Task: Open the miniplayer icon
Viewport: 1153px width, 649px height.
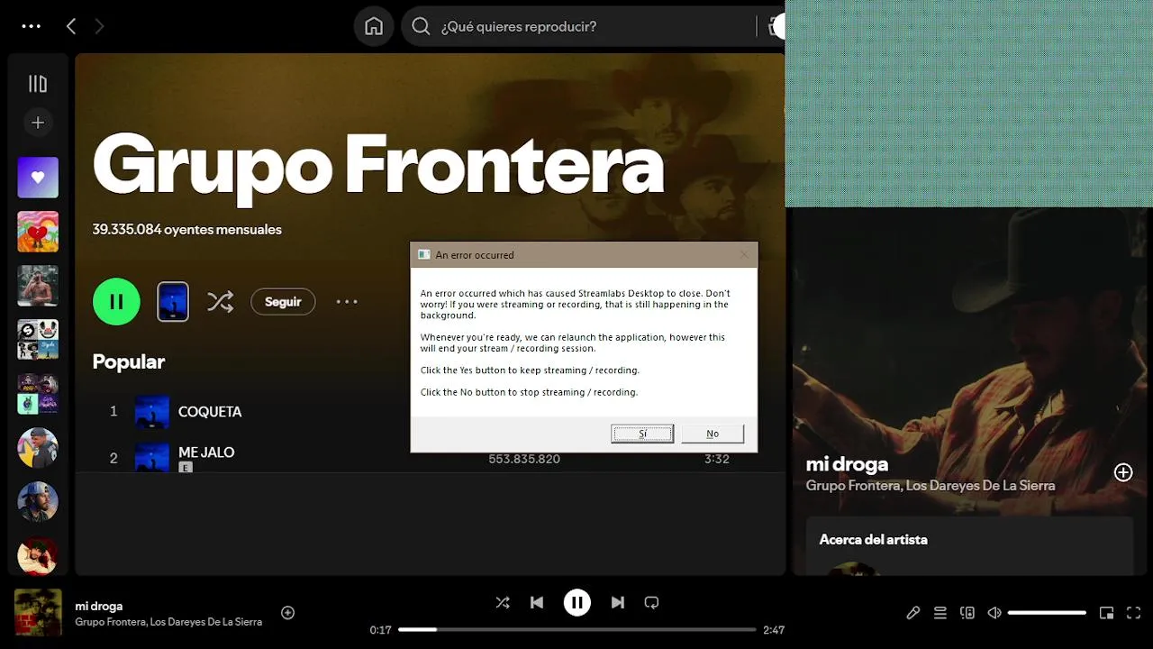Action: (1107, 613)
